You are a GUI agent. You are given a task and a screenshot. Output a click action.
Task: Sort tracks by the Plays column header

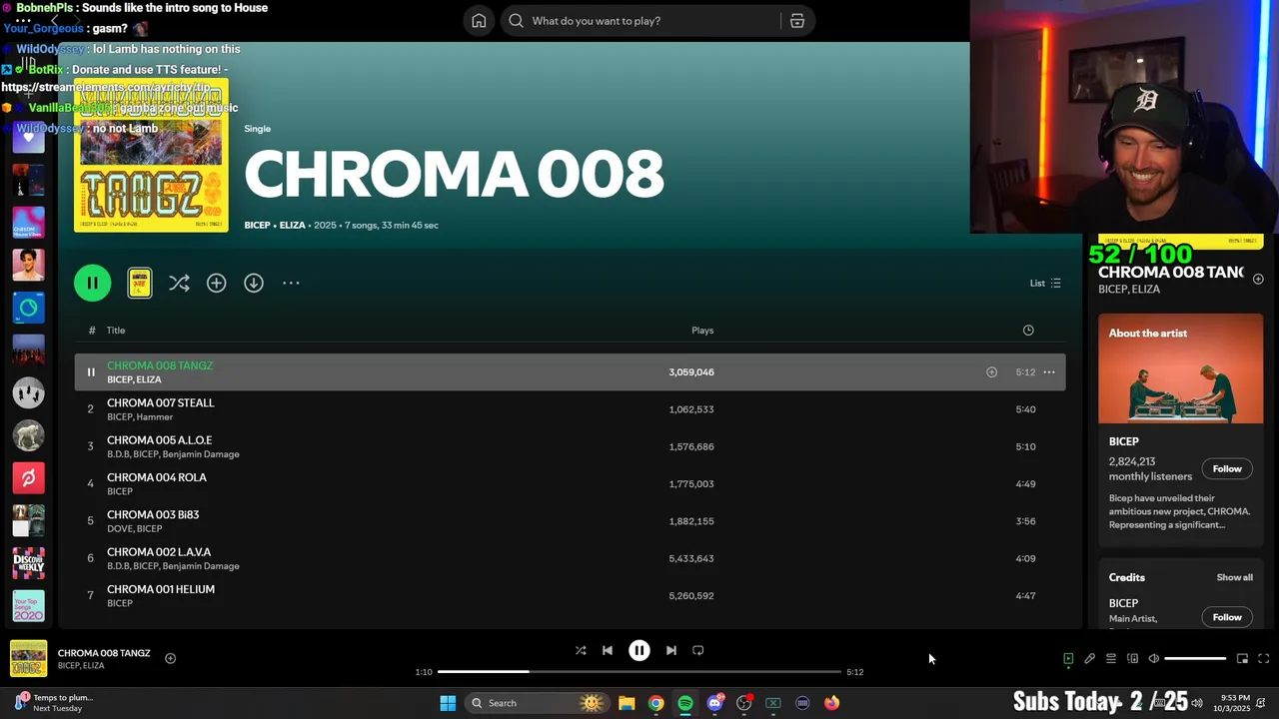coord(702,331)
